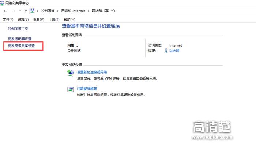Viewport: 256px width, 143px height.
Task: Click the Up one level arrow
Action: click(x=26, y=11)
